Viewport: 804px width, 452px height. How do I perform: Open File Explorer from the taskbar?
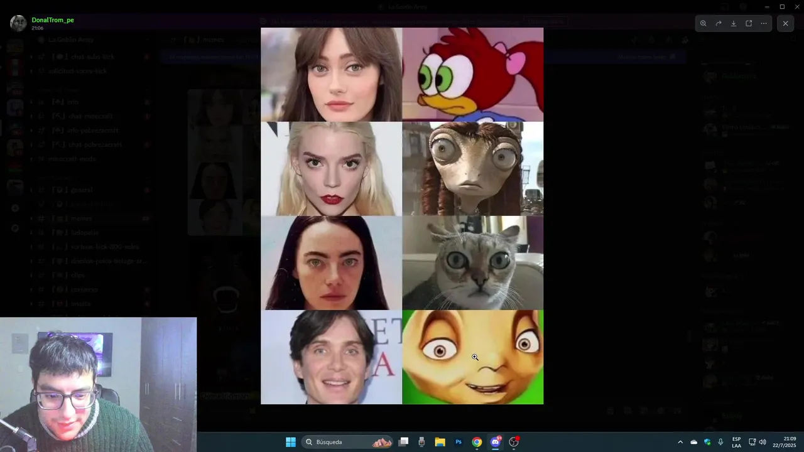pos(440,442)
